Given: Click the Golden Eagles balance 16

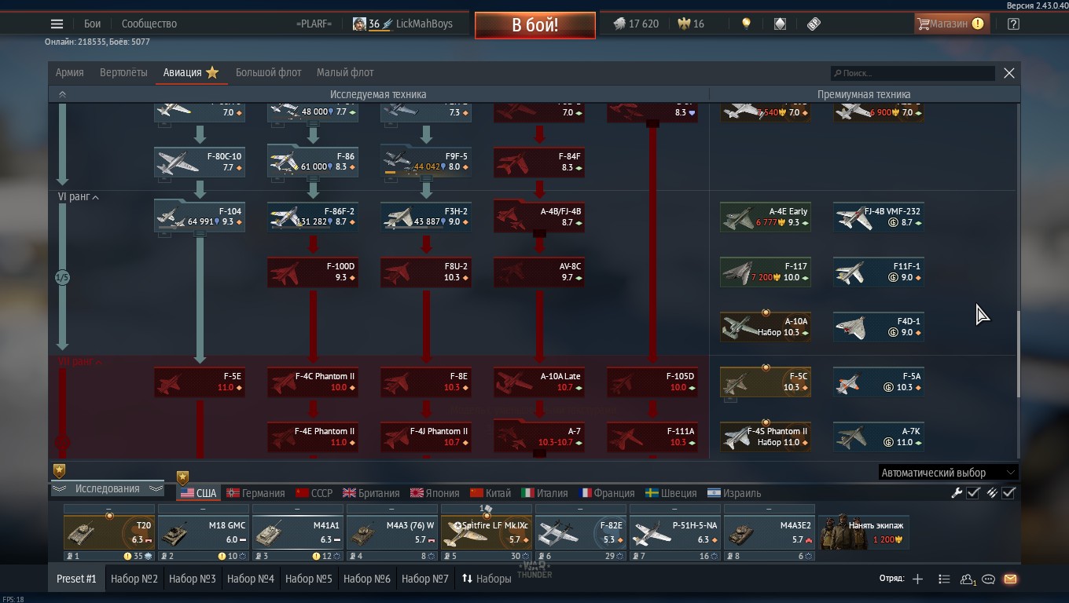Looking at the screenshot, I should click(x=691, y=24).
